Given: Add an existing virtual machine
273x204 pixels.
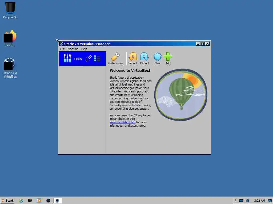Looking at the screenshot, I should point(168,59).
